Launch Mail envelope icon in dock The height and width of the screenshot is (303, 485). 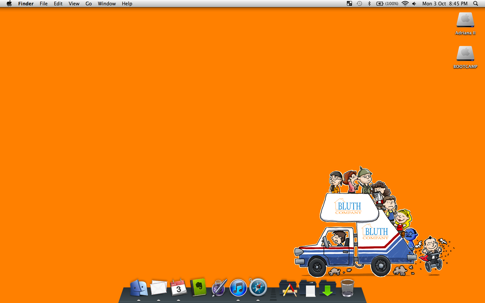click(159, 288)
